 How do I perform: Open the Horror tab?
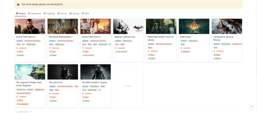62,13
